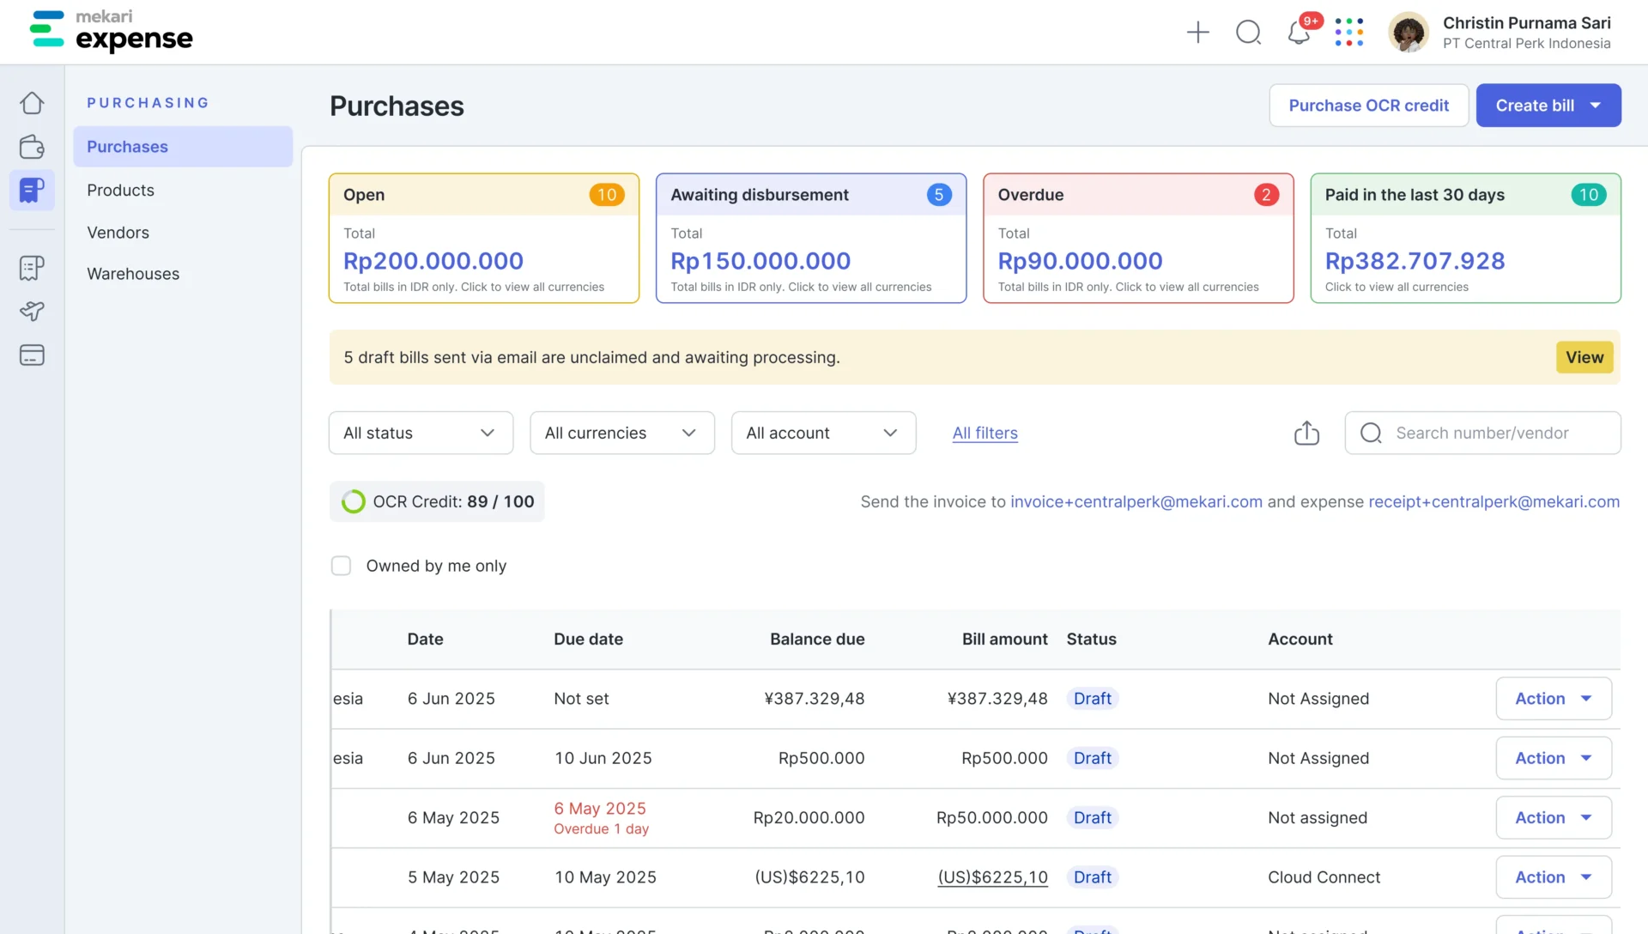The width and height of the screenshot is (1648, 934).
Task: Open the All status dropdown
Action: pyautogui.click(x=420, y=433)
